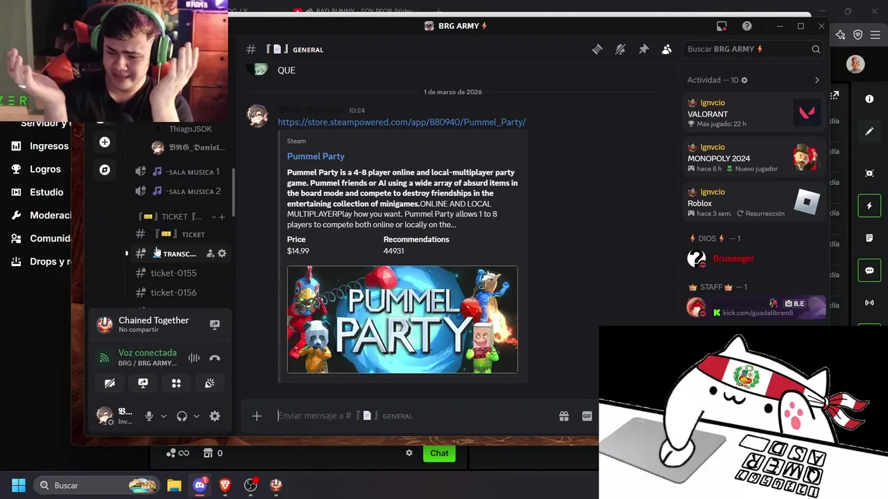
Task: Open microphone input options dropdown arrow
Action: tap(164, 416)
